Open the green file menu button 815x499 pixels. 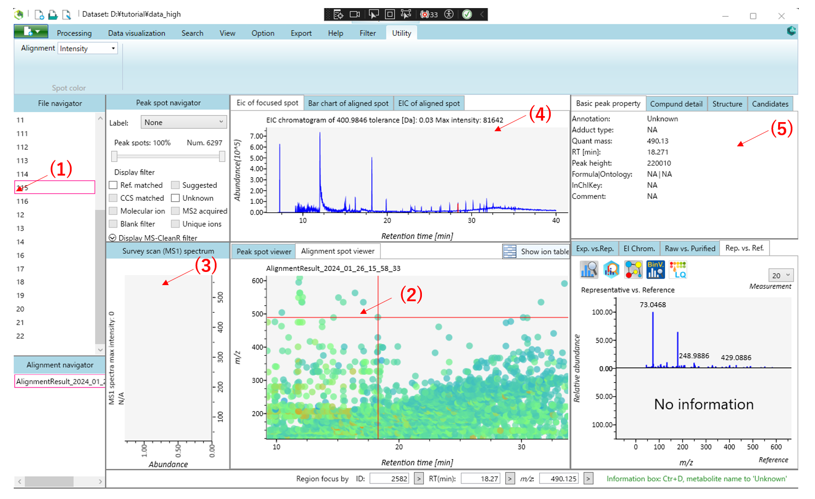(x=31, y=31)
